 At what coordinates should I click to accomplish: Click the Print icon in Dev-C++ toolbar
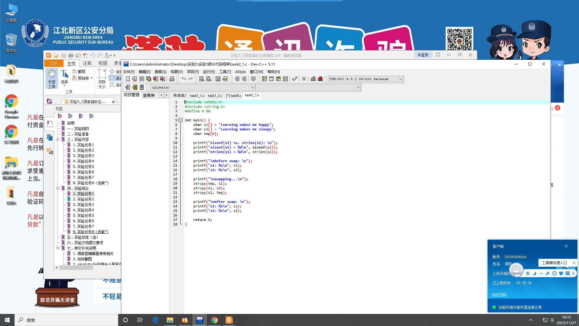[x=172, y=79]
